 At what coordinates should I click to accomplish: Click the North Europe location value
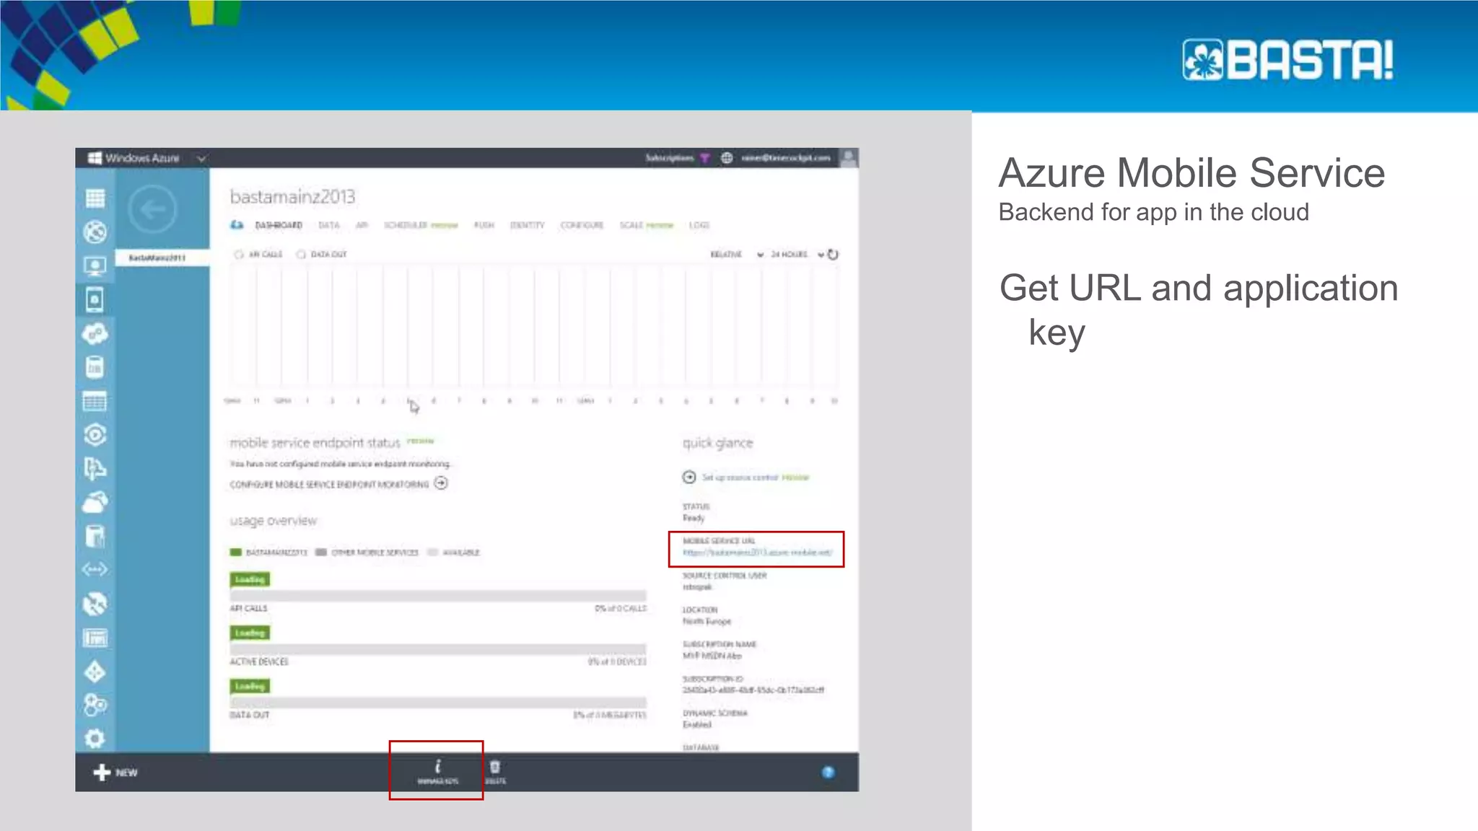tap(707, 621)
